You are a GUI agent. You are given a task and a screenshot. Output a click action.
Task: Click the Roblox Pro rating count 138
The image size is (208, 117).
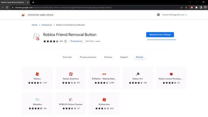coord(145,83)
